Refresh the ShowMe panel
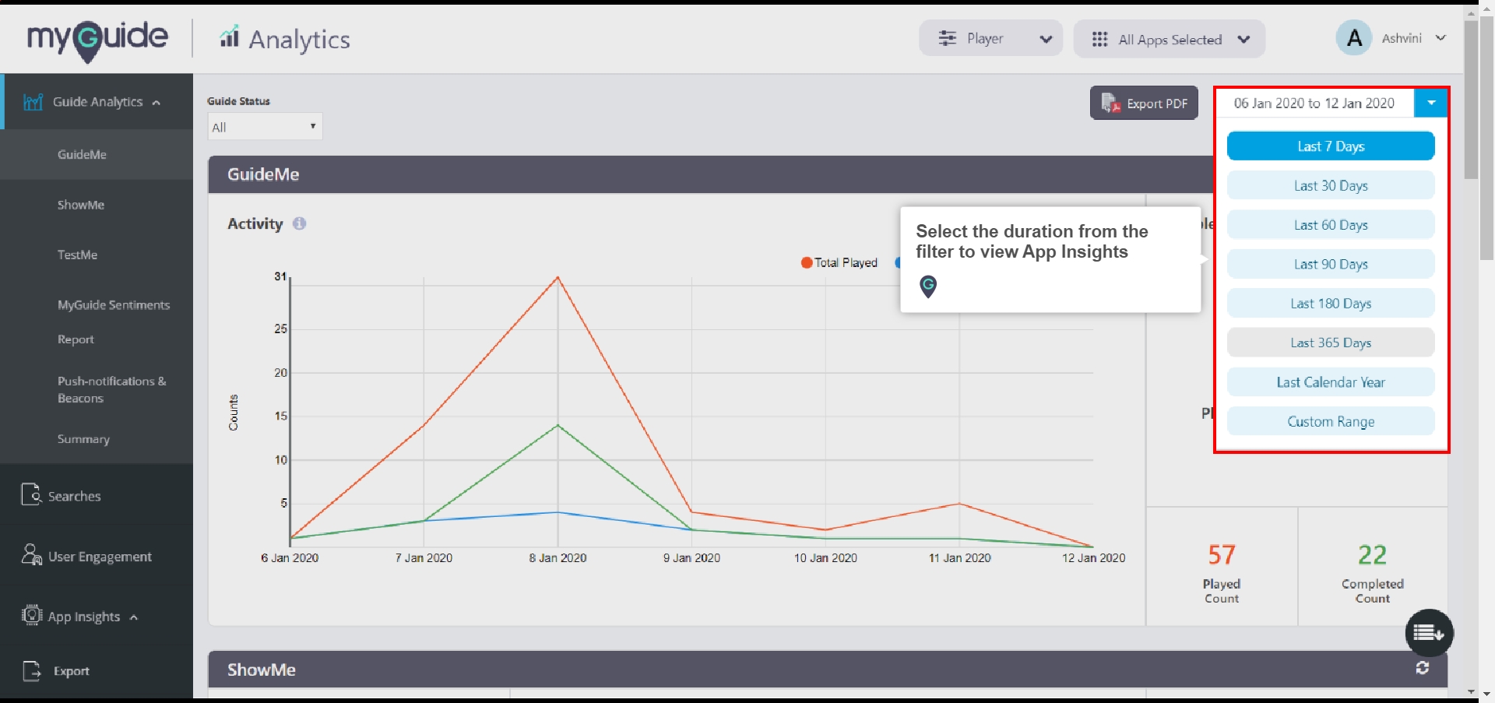 pyautogui.click(x=1423, y=668)
